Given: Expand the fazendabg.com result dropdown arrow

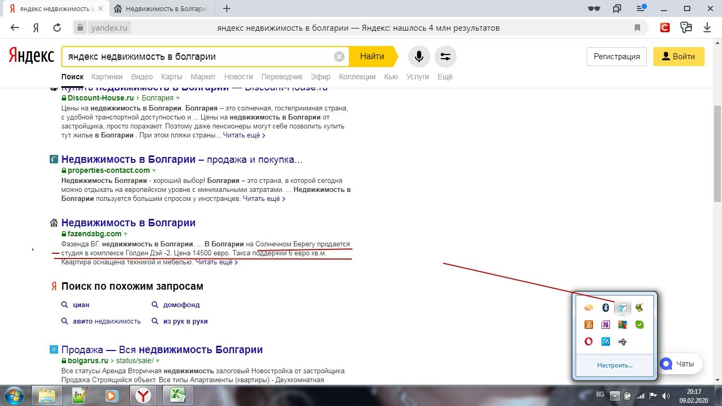Looking at the screenshot, I should tap(125, 234).
